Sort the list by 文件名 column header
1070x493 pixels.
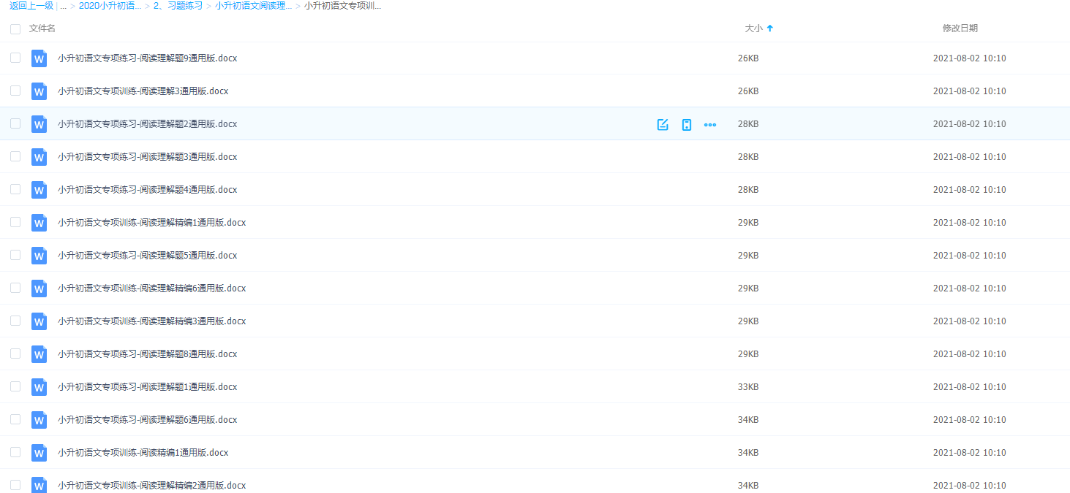coord(42,28)
